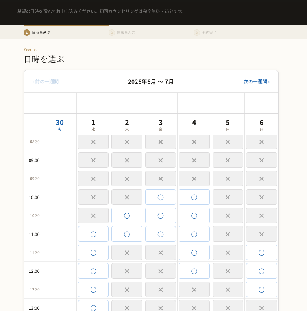Click the date header 4 土

[194, 125]
